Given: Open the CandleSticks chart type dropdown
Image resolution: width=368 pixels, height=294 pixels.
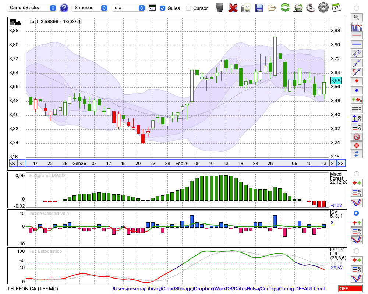Looking at the screenshot, I should [x=32, y=8].
